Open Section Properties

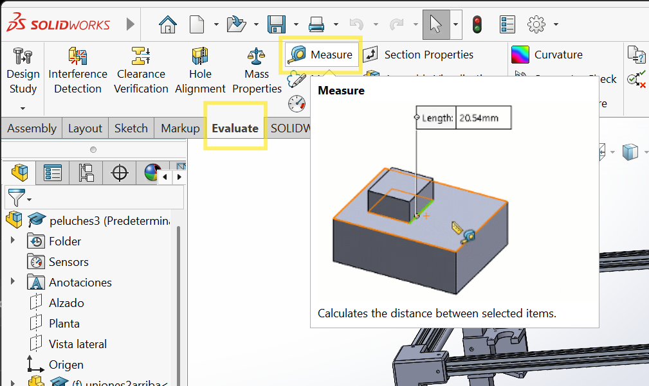click(419, 55)
